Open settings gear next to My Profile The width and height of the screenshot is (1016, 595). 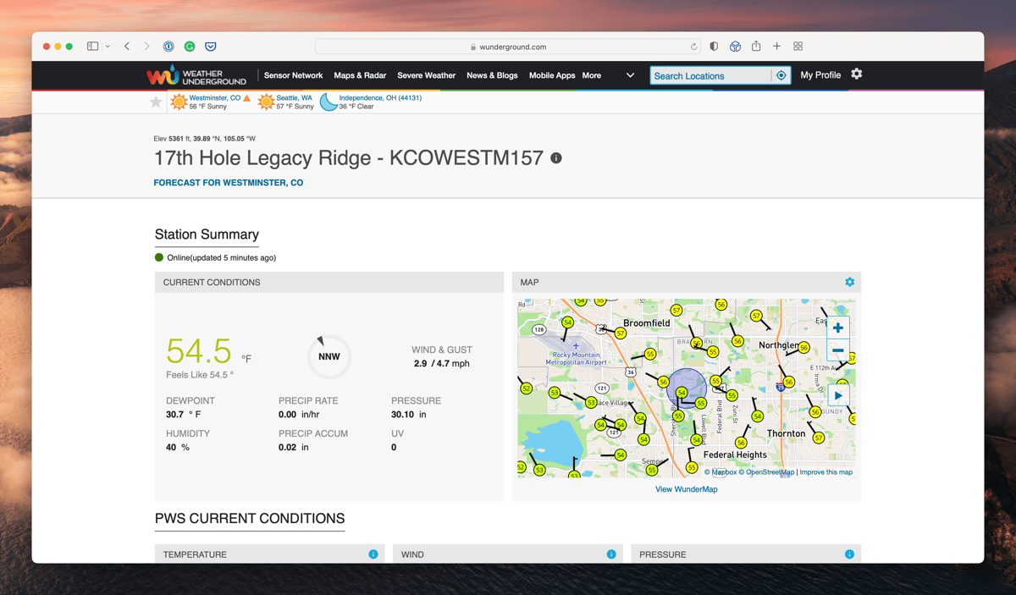tap(857, 74)
